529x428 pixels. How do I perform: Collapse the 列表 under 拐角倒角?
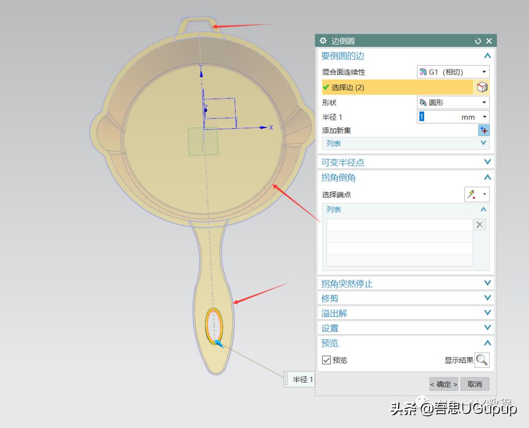[483, 210]
